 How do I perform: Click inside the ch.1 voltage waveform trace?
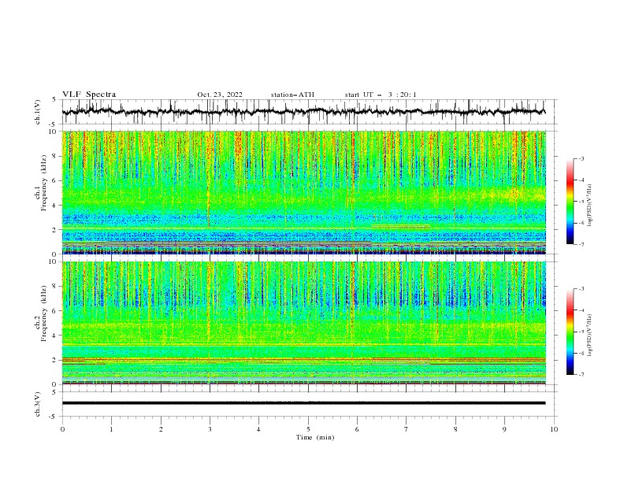(303, 112)
